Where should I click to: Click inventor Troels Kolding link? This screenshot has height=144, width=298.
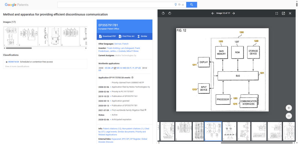click(114, 48)
